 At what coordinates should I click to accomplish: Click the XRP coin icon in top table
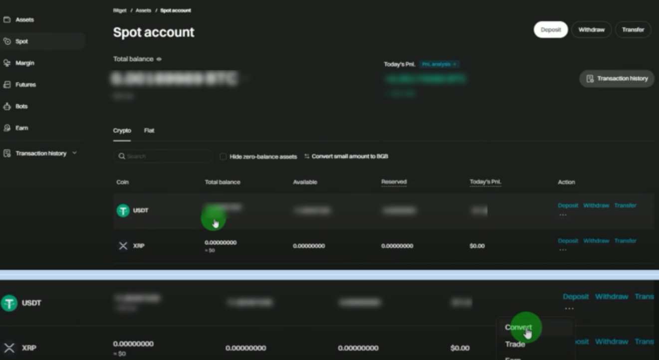tap(123, 246)
